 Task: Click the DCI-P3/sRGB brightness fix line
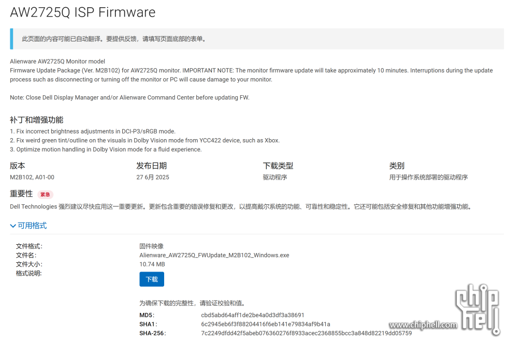point(93,131)
